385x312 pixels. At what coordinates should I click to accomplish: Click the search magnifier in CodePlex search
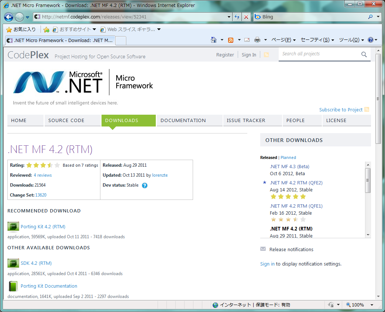[x=364, y=55]
